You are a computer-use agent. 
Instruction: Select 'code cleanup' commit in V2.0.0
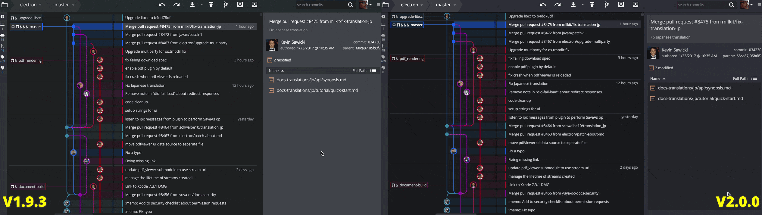pyautogui.click(x=520, y=101)
